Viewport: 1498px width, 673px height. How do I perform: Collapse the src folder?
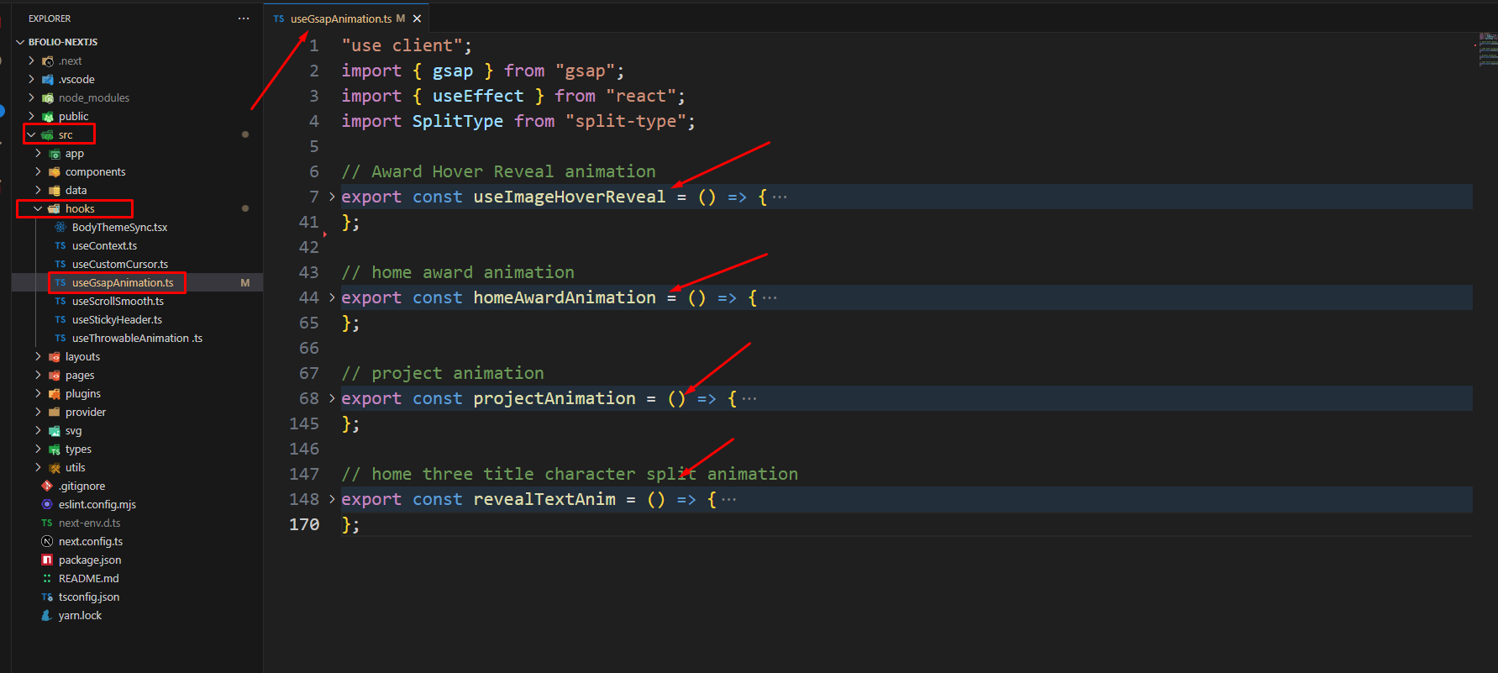pos(31,134)
